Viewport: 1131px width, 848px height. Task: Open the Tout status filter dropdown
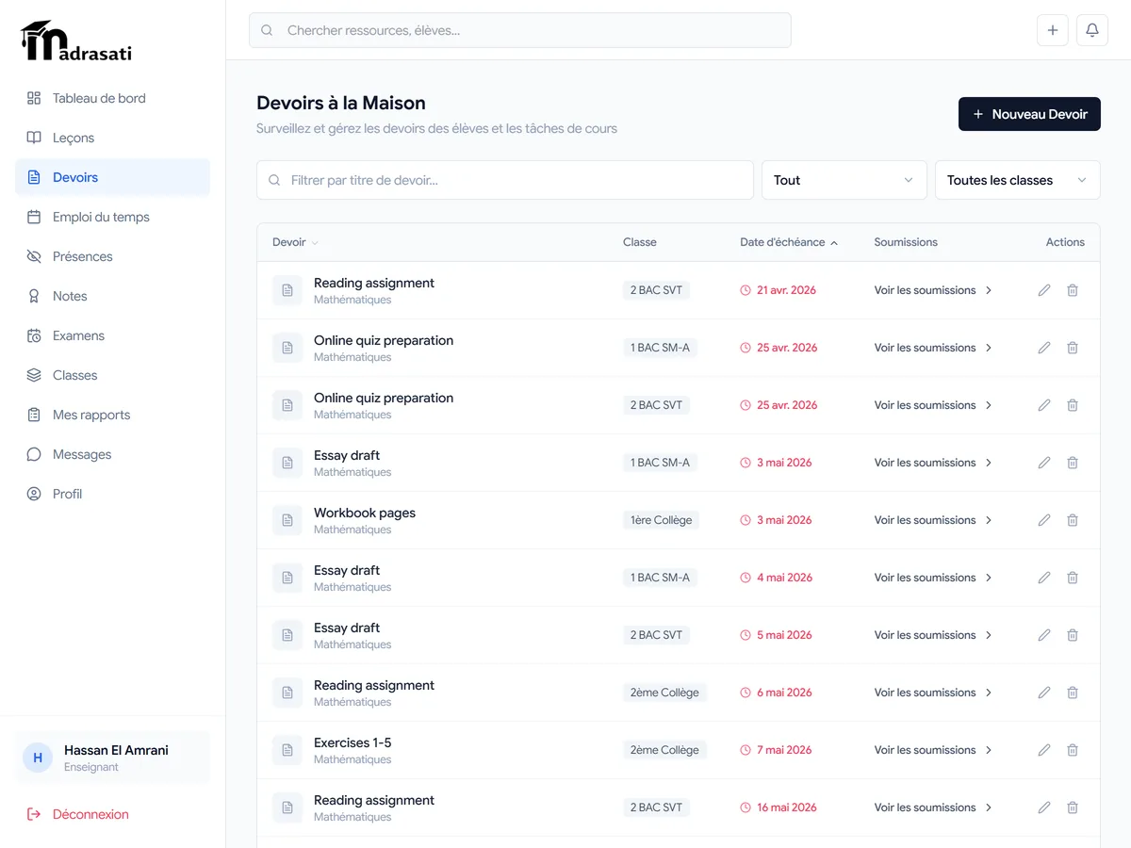844,180
